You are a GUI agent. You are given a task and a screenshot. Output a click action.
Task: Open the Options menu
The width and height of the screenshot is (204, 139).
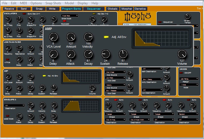click(36, 3)
